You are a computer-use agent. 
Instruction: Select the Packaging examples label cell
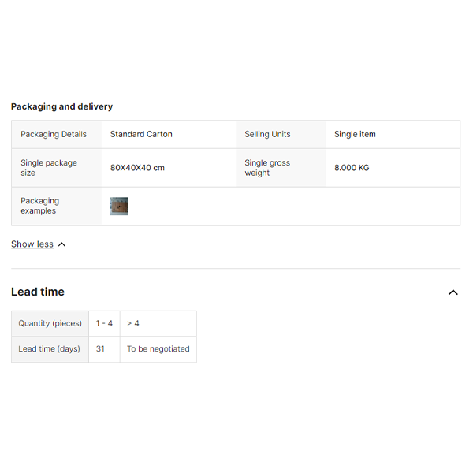[x=40, y=206]
